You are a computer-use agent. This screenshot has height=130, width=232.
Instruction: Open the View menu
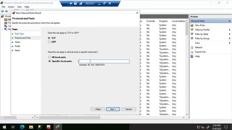19,7
